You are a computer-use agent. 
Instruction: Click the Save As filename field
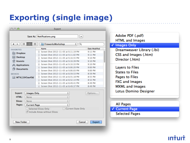[57, 36]
